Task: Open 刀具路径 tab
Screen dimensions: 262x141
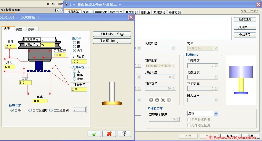Action: (159, 12)
